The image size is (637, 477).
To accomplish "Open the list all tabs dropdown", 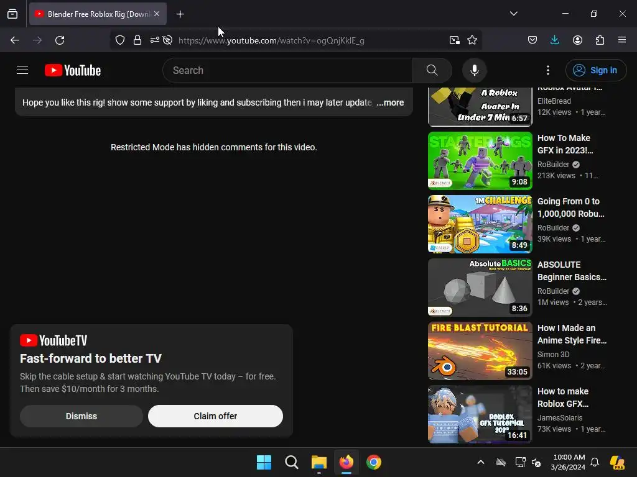I will [x=513, y=14].
